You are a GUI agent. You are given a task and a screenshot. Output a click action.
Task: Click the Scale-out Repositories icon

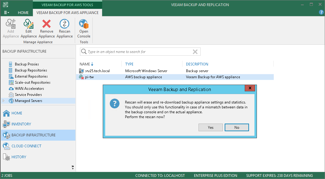[x=11, y=82]
